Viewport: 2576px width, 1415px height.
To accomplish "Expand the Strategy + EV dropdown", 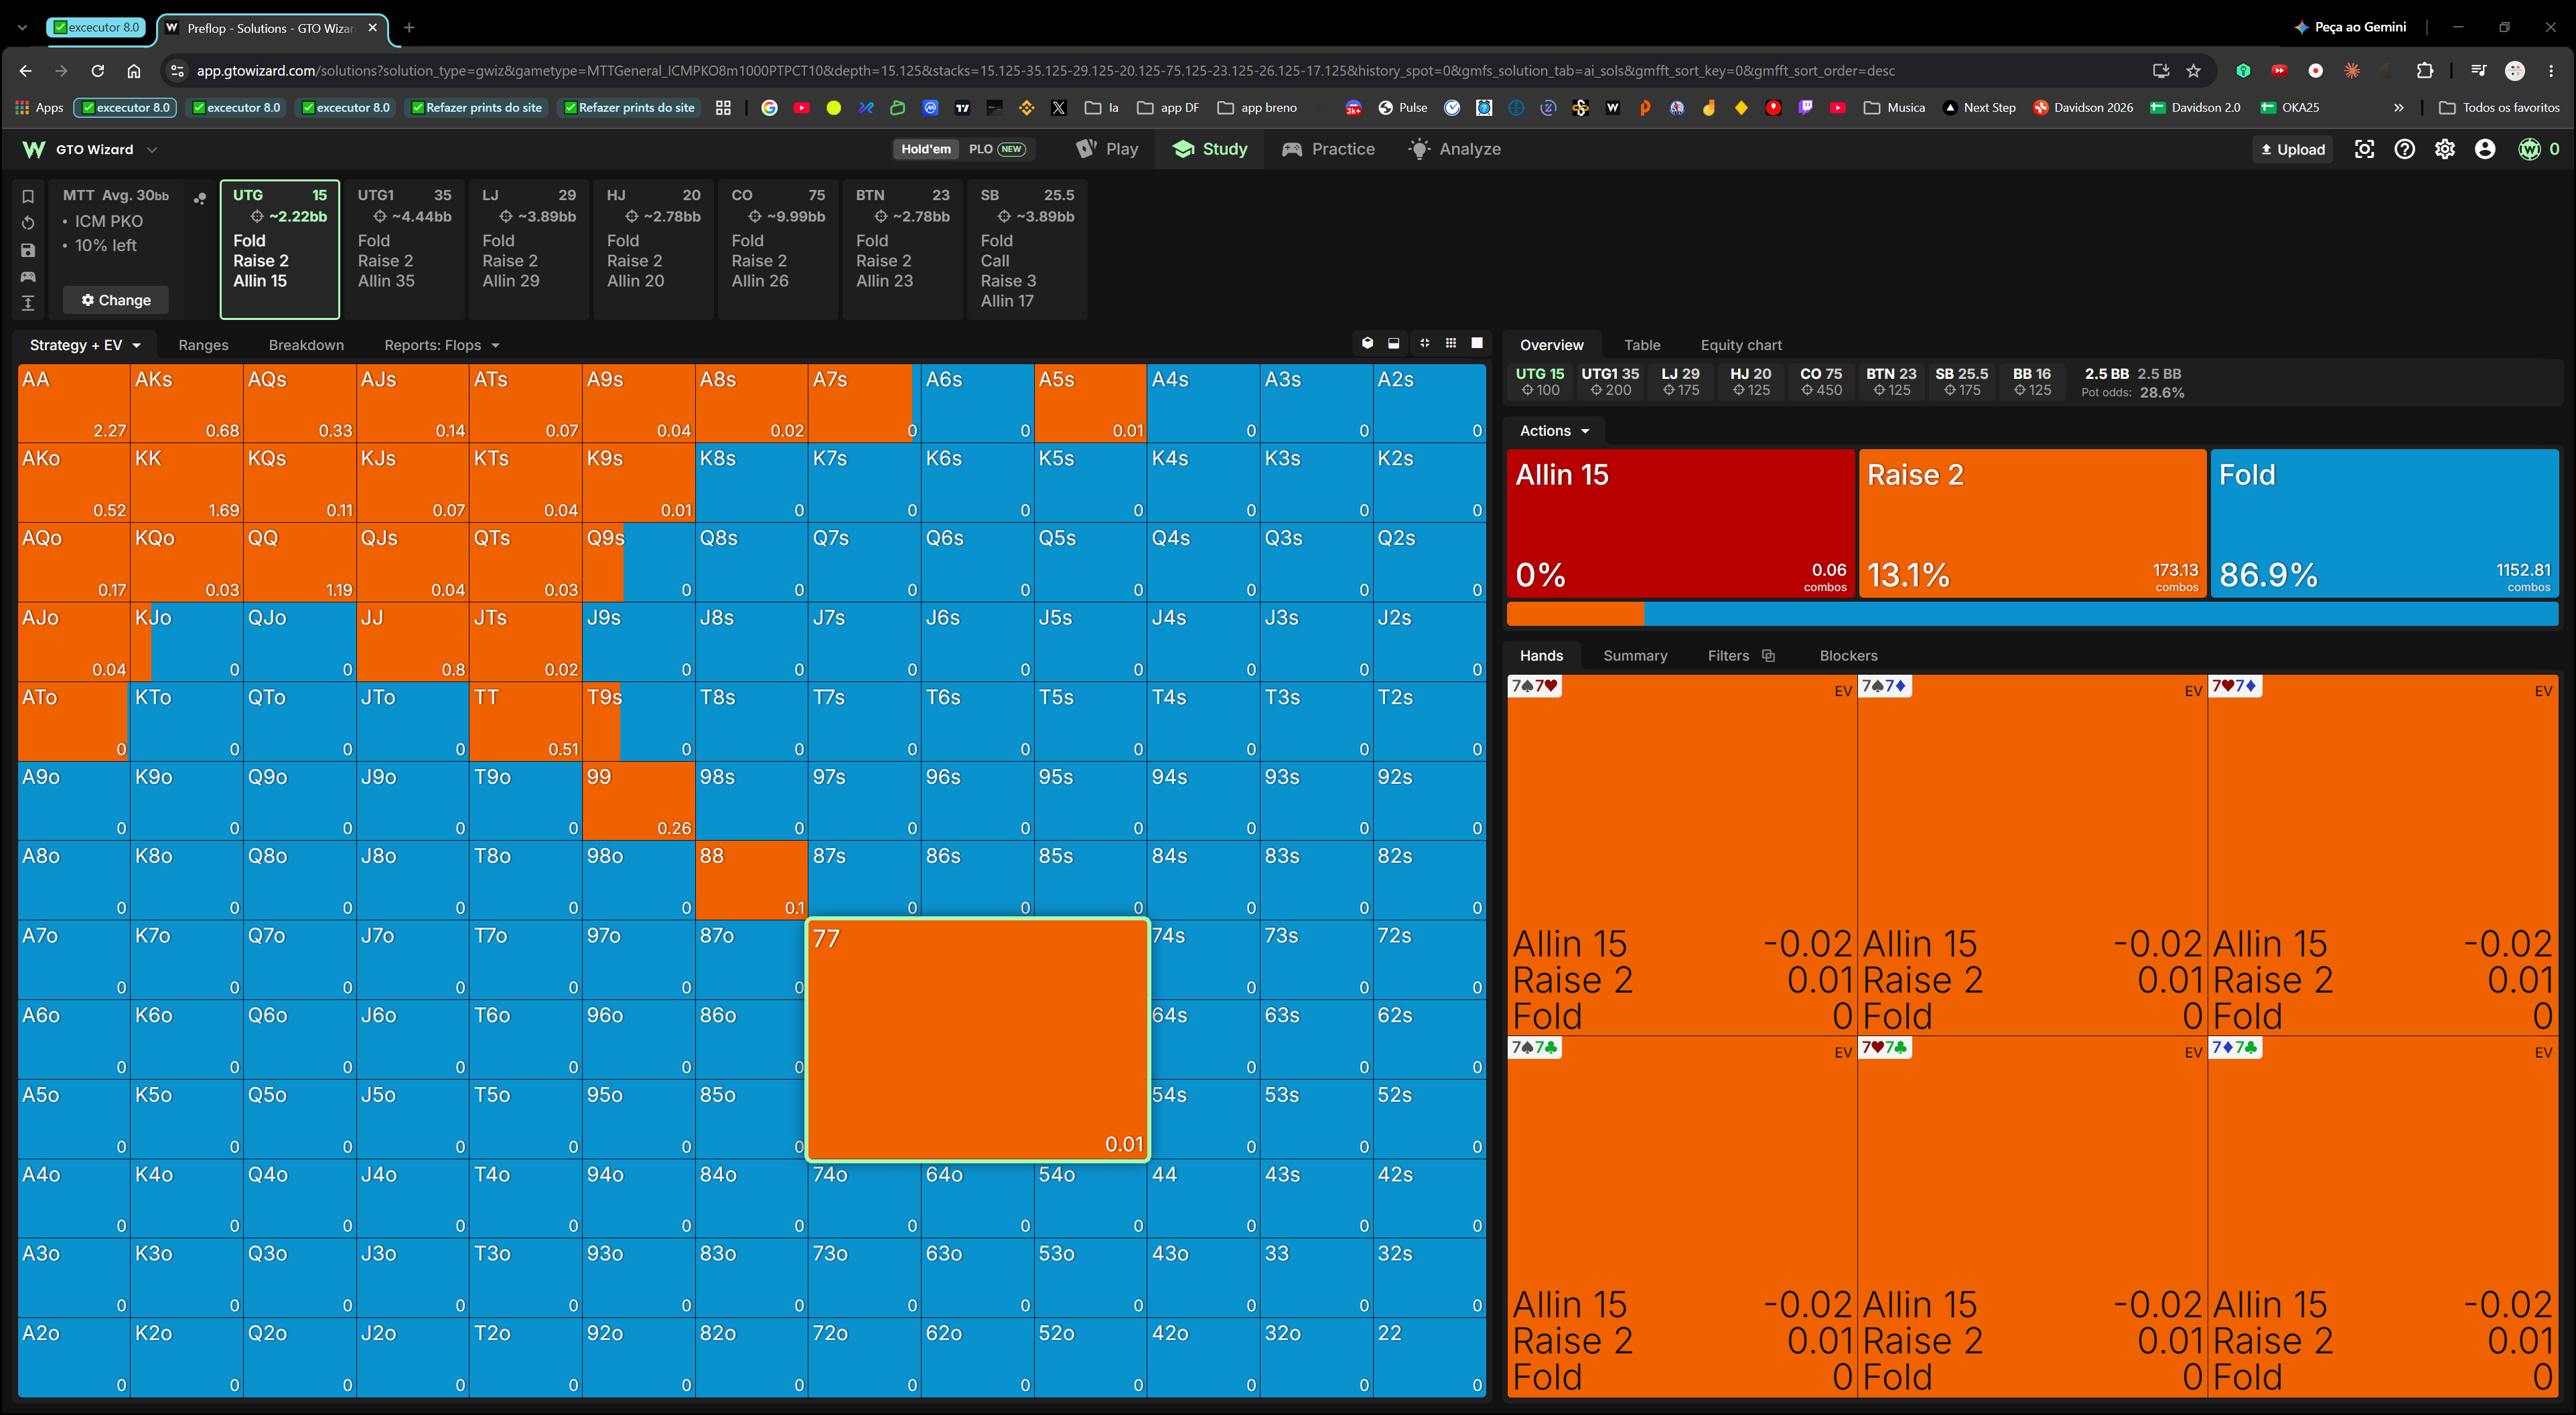I will (85, 345).
